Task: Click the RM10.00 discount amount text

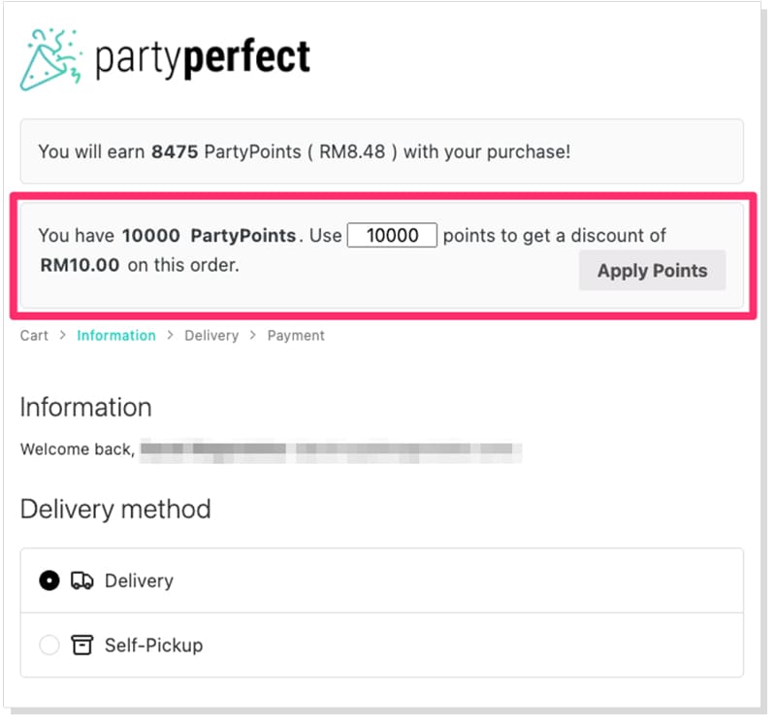Action: click(80, 264)
